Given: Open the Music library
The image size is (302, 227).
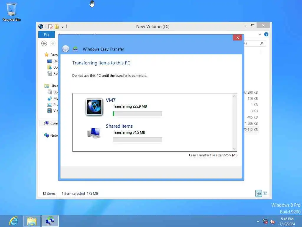Looking at the screenshot, I should coord(52,98).
